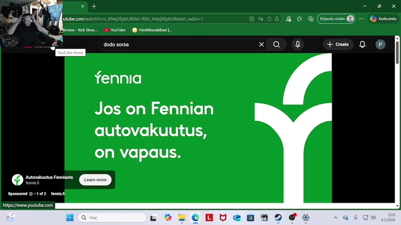Click the YouTube search magnifier button

pos(276,44)
